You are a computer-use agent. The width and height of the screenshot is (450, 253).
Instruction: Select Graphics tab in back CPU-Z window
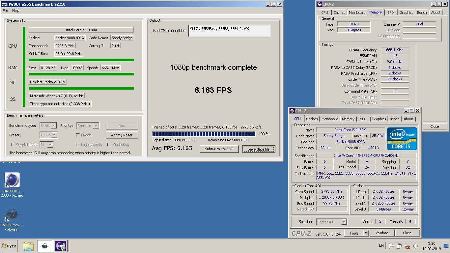coord(407,13)
